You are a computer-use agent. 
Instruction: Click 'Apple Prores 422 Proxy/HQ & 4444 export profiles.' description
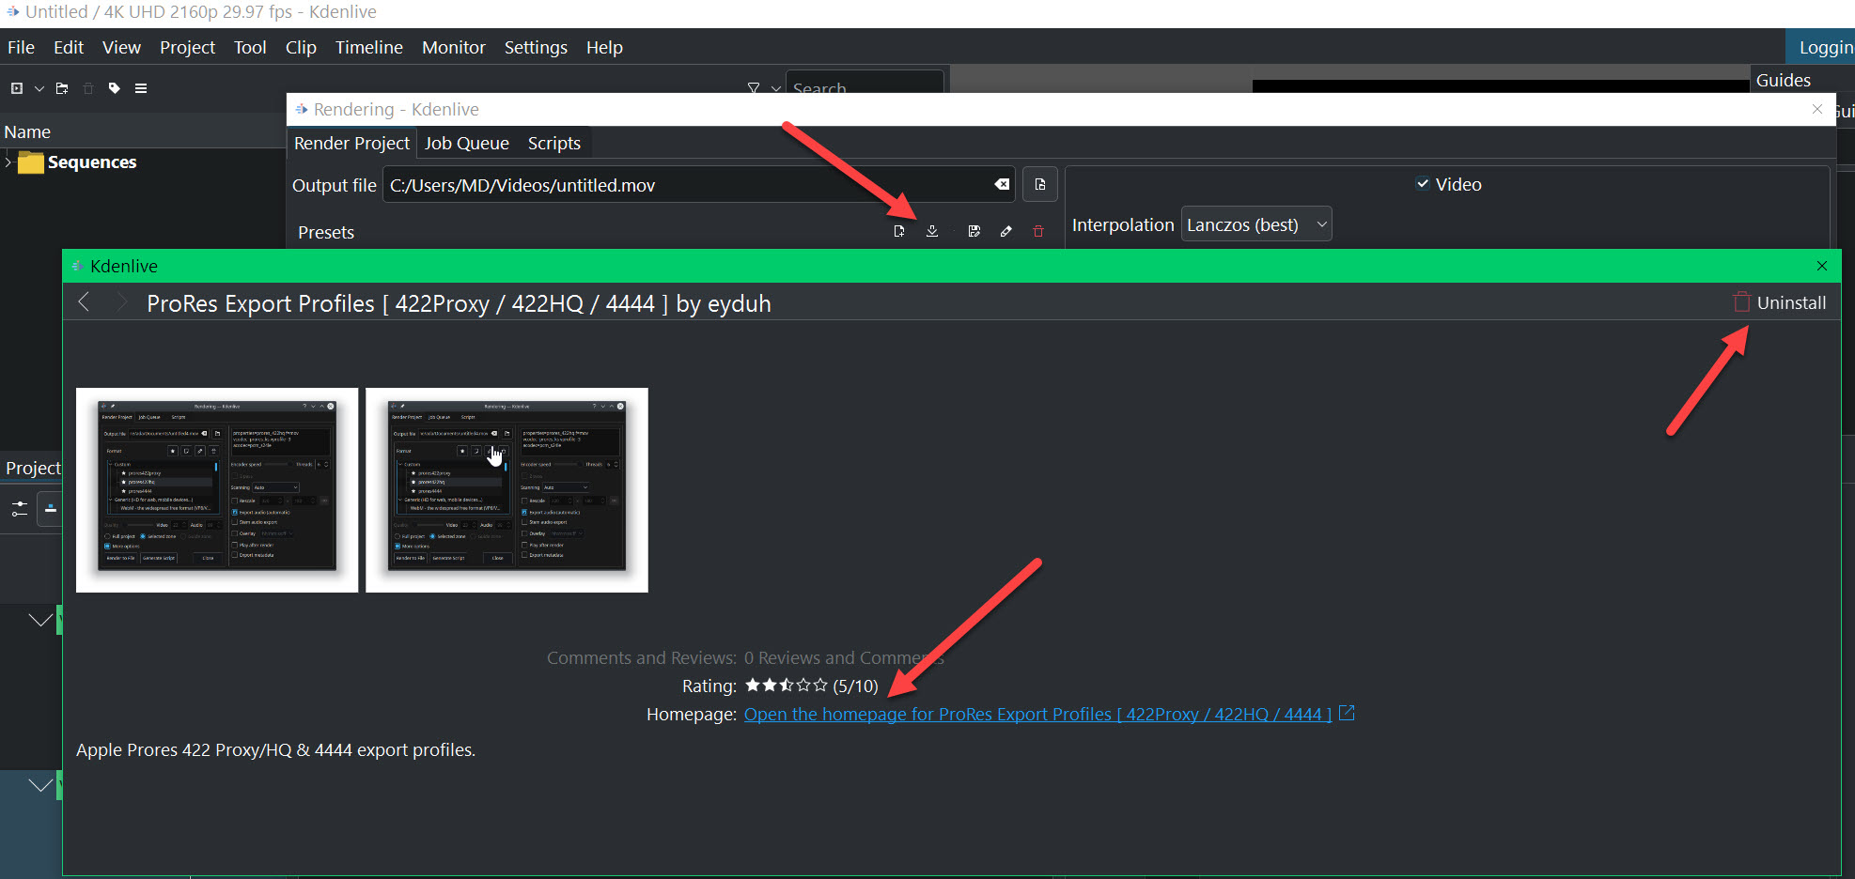tap(275, 750)
